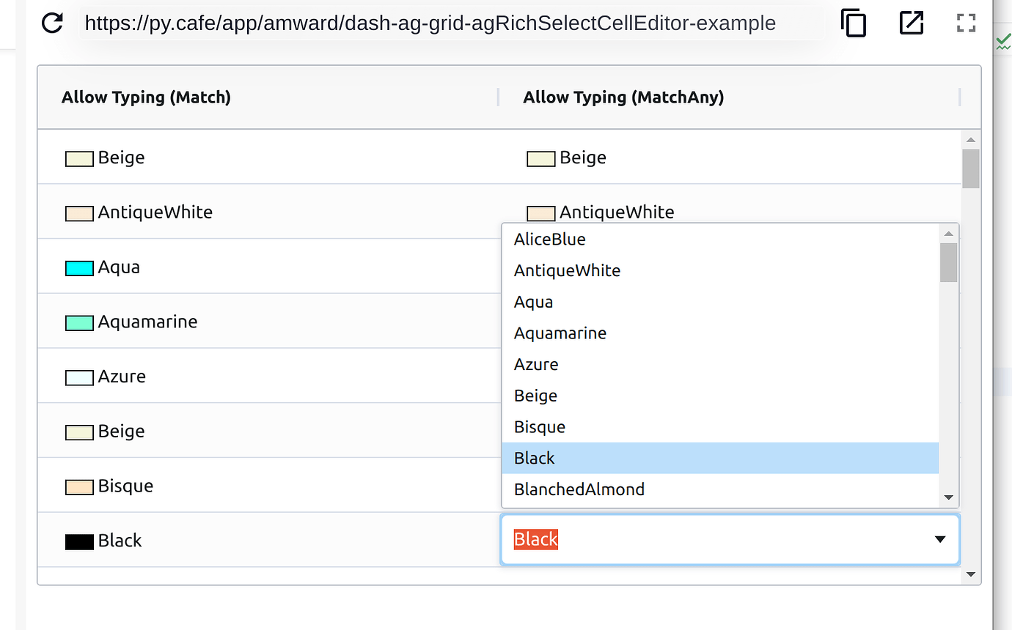The width and height of the screenshot is (1012, 630).
Task: Open the app in a new window
Action: pos(911,23)
